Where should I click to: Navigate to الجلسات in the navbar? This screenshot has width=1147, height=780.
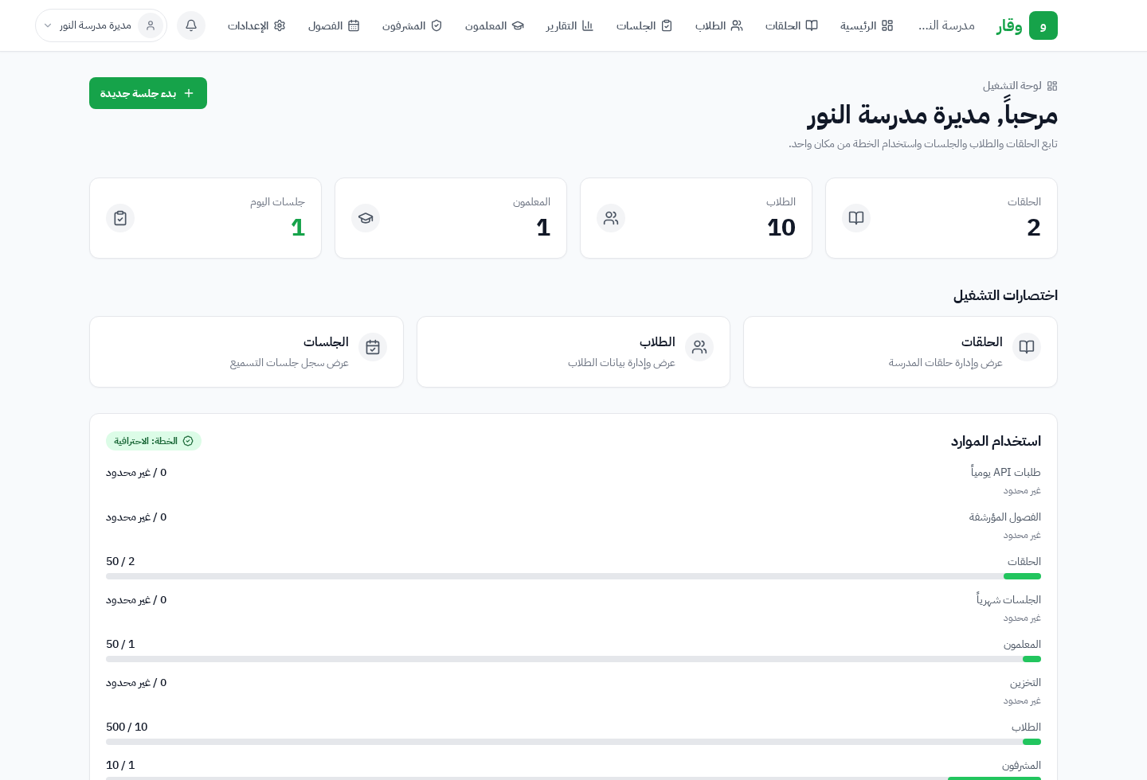(x=644, y=25)
